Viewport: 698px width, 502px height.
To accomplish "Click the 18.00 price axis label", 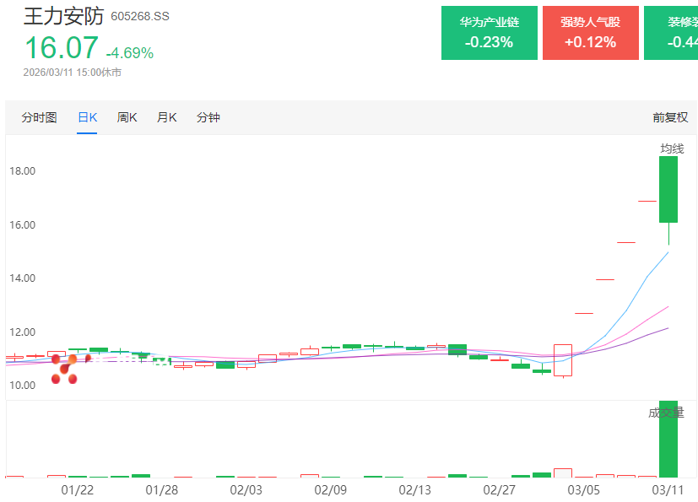I will (x=22, y=171).
